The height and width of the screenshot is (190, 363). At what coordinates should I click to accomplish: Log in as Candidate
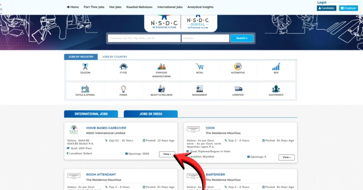[326, 8]
